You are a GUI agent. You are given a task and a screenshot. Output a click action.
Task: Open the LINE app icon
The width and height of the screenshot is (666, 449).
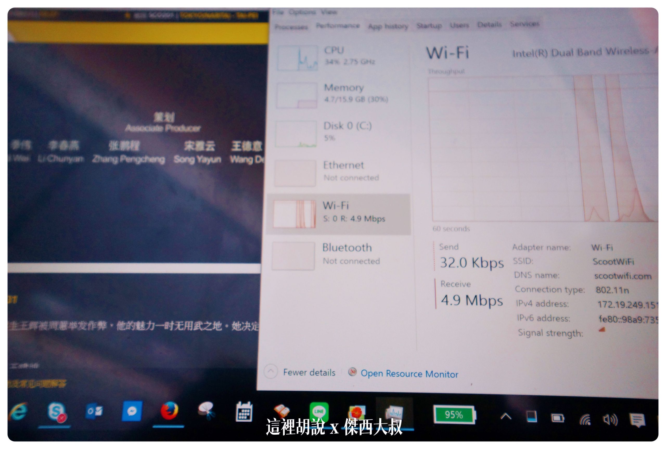(x=319, y=411)
